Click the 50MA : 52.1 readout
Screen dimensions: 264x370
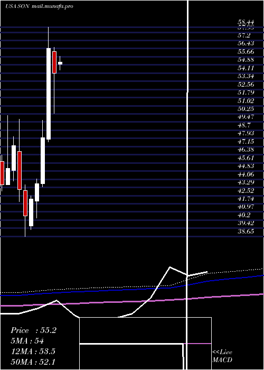[x=33, y=362]
